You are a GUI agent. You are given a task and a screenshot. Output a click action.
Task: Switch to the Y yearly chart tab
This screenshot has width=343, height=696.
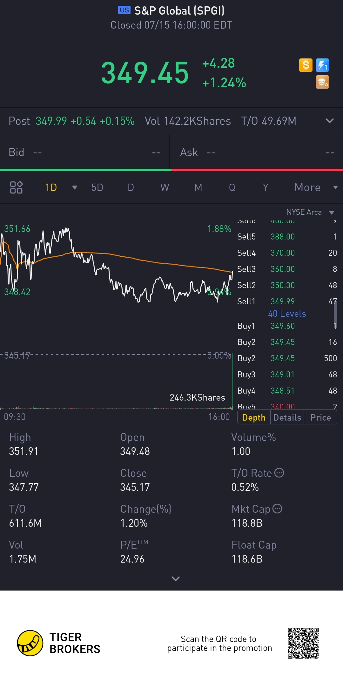[x=266, y=187]
